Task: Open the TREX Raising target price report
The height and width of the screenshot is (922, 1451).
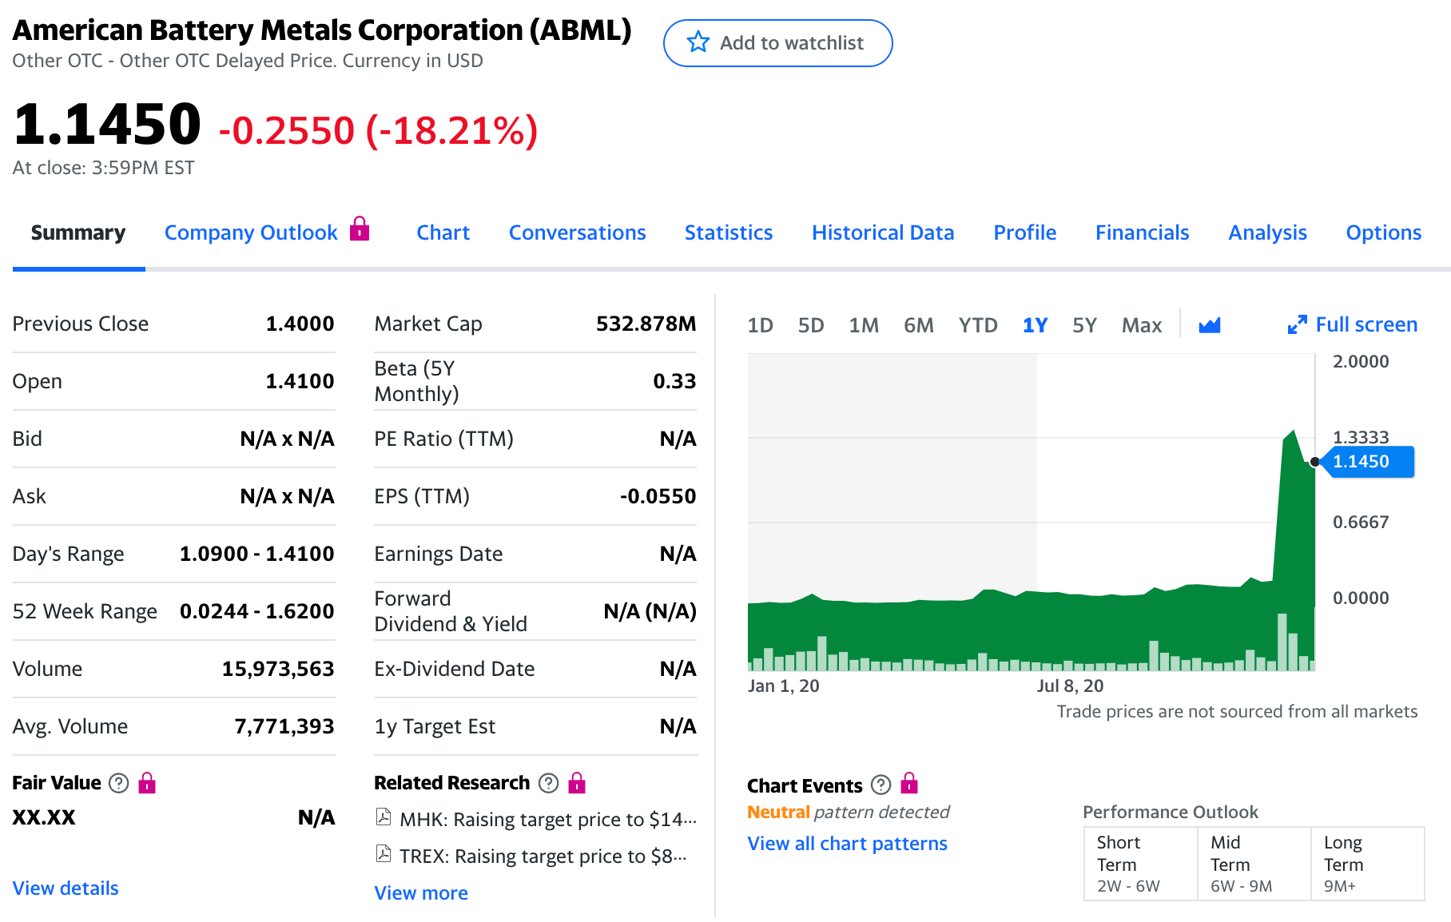Action: click(x=543, y=856)
